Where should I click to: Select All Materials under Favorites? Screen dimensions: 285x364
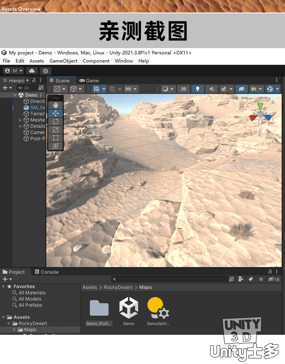pos(32,293)
